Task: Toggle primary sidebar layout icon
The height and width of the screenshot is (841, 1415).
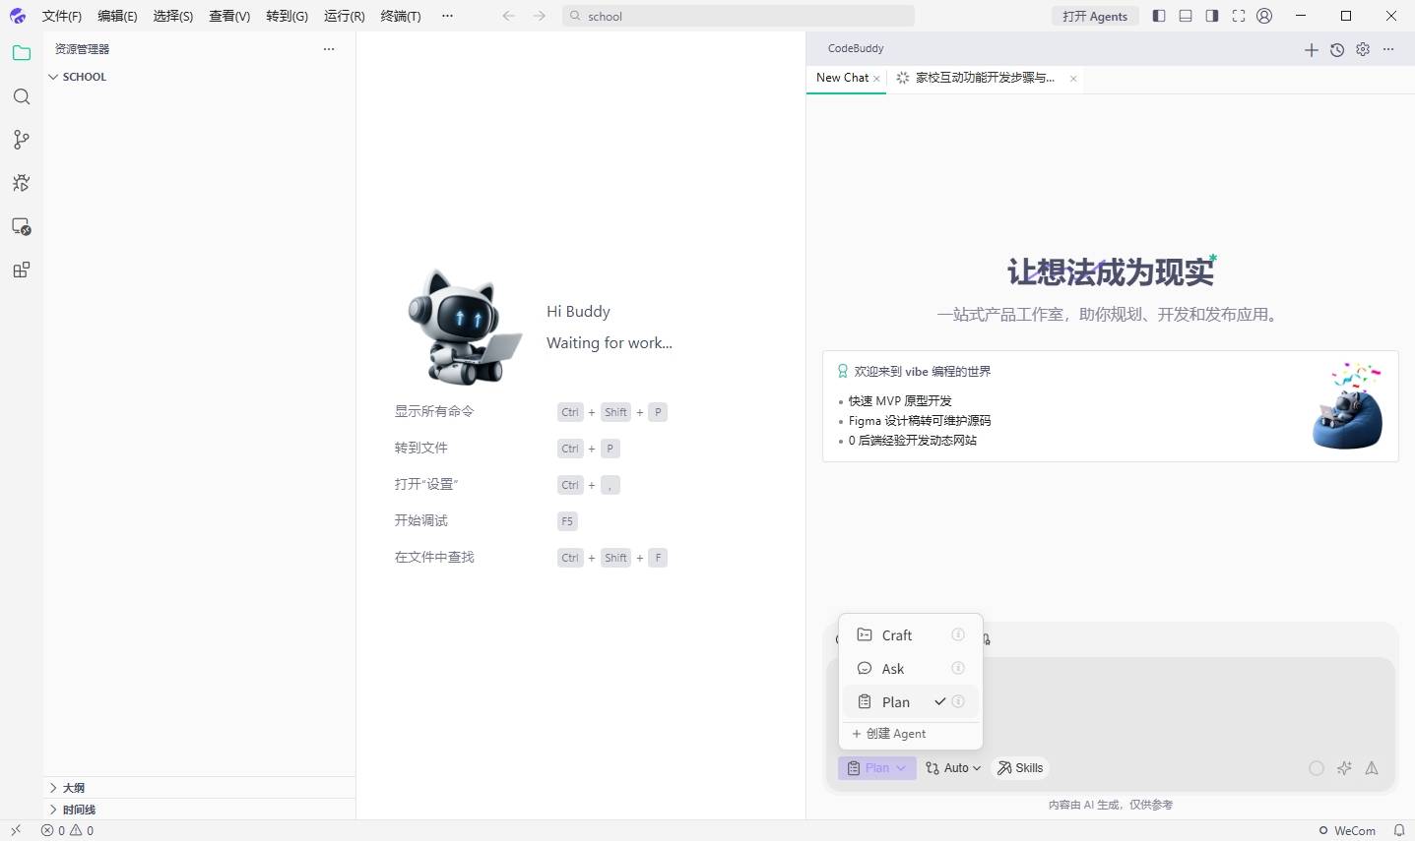Action: click(x=1159, y=16)
